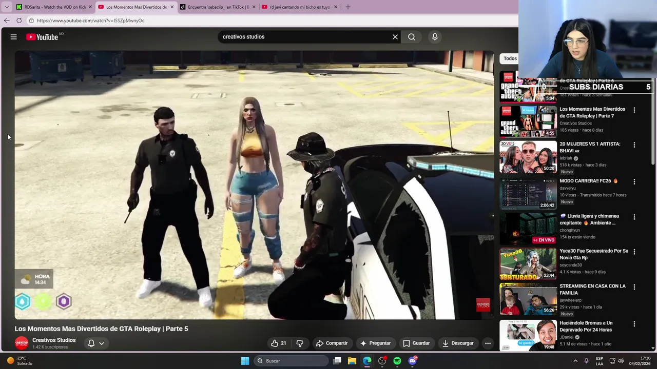Show hidden system tray icons

coord(575,361)
